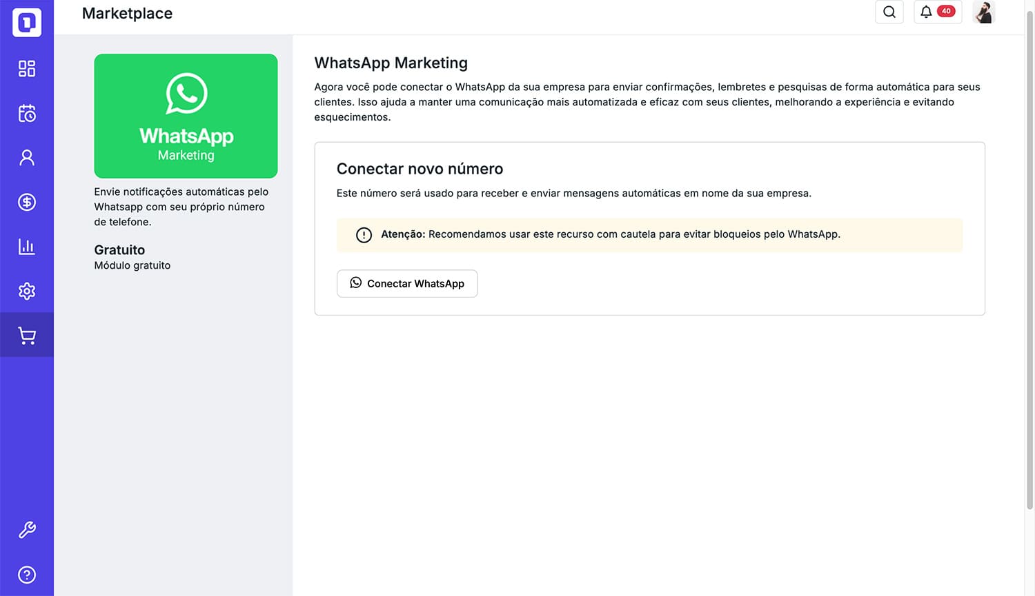Open the calendar schedule icon in sidebar
The image size is (1035, 596).
point(27,113)
